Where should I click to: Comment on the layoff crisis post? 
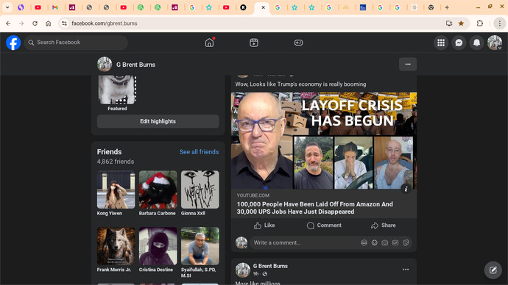[x=324, y=226]
